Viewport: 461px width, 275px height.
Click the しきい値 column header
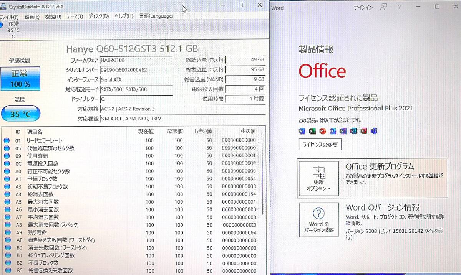point(203,132)
